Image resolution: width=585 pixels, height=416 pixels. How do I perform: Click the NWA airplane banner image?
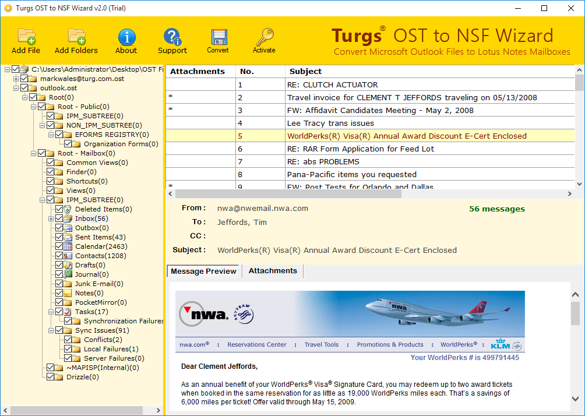coord(350,314)
